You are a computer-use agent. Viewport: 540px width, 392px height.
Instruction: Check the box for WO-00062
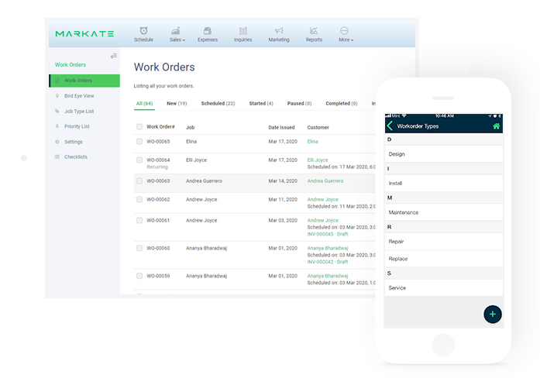pos(139,199)
